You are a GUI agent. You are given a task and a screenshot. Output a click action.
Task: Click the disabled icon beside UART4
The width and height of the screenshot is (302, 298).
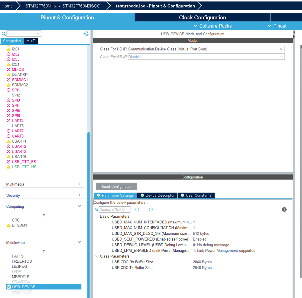(8, 121)
